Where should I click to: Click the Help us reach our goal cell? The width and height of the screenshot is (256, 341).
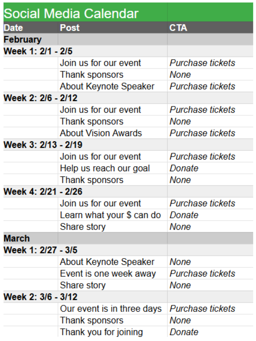coord(113,168)
